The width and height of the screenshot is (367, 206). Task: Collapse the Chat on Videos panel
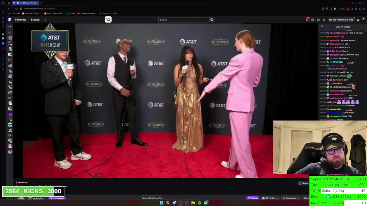tap(322, 27)
